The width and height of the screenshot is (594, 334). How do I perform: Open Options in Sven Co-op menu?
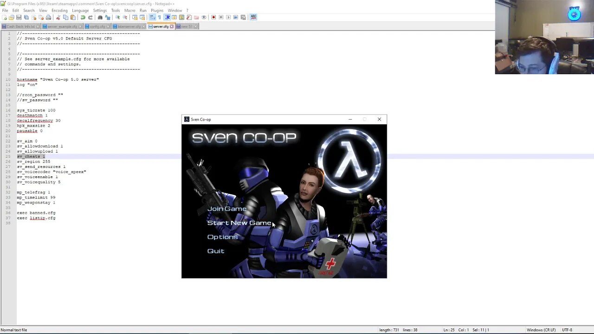click(x=222, y=237)
